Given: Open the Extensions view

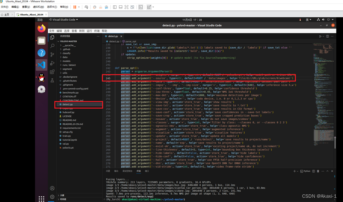Looking at the screenshot, I should [x=52, y=72].
